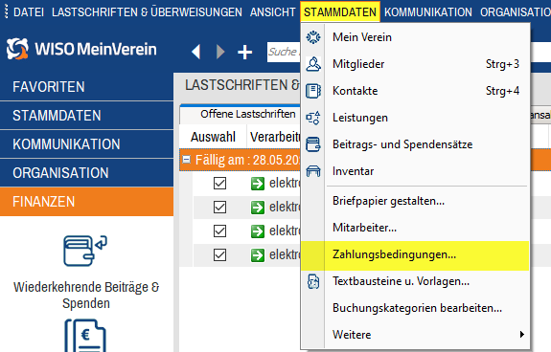
Task: Click the Leistungen shapes icon
Action: [x=313, y=118]
